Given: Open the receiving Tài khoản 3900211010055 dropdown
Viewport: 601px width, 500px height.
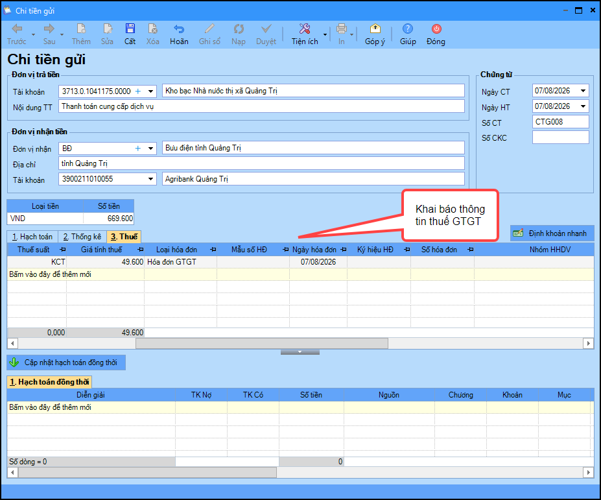Looking at the screenshot, I should click(150, 179).
